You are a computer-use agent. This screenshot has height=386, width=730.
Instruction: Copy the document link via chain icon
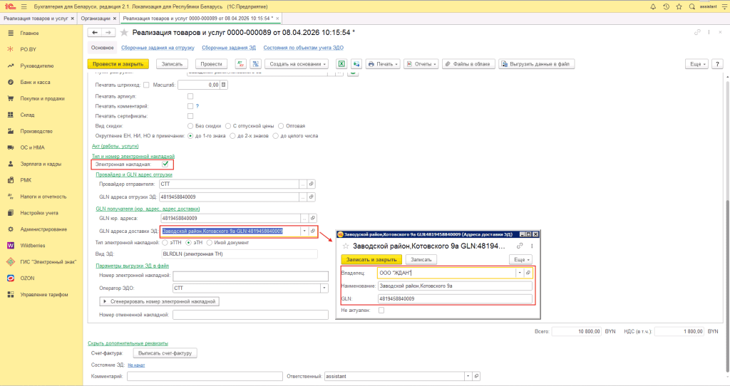tap(697, 33)
